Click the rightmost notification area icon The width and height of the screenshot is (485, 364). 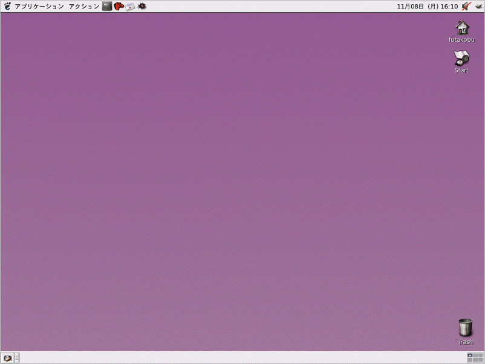478,6
